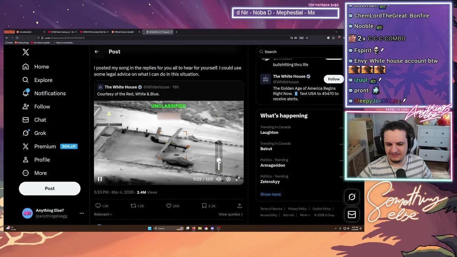Open video settings gear icon
The width and height of the screenshot is (457, 257).
228,179
